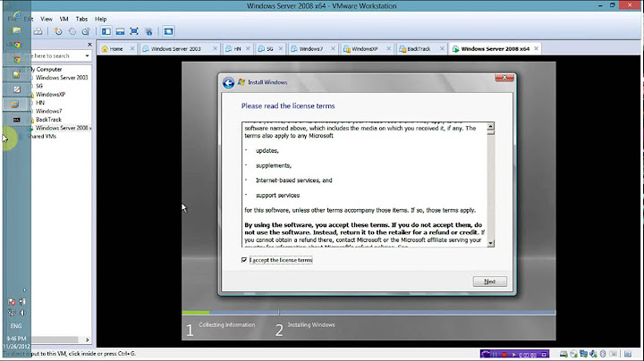Click the message log icon in the status bar
644x361 pixels.
click(628, 354)
